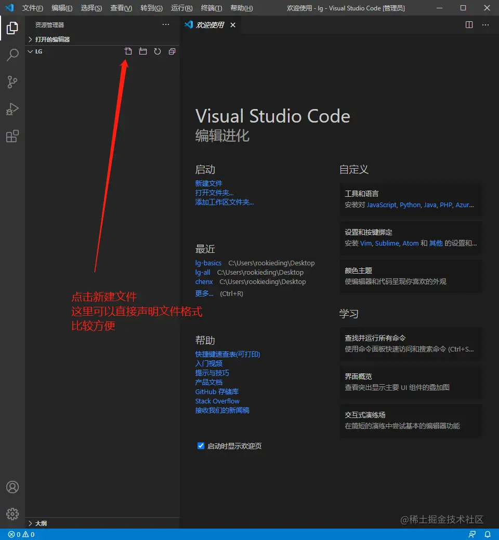Open the 入门视频 link
The image size is (499, 540).
tap(208, 363)
